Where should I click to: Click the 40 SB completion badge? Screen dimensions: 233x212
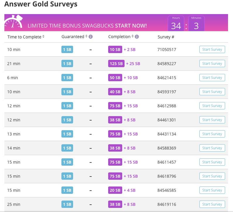115,92
